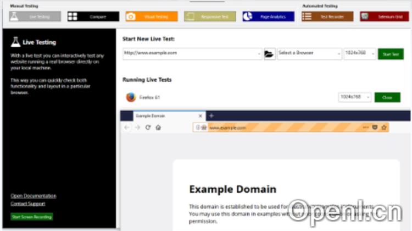Click the URL input field with example.com
The width and height of the screenshot is (412, 231).
192,54
